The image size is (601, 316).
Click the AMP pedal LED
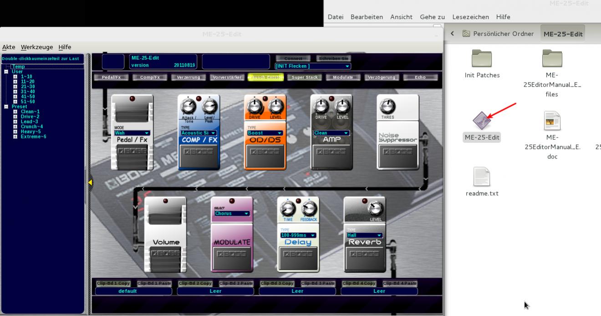coord(331,98)
